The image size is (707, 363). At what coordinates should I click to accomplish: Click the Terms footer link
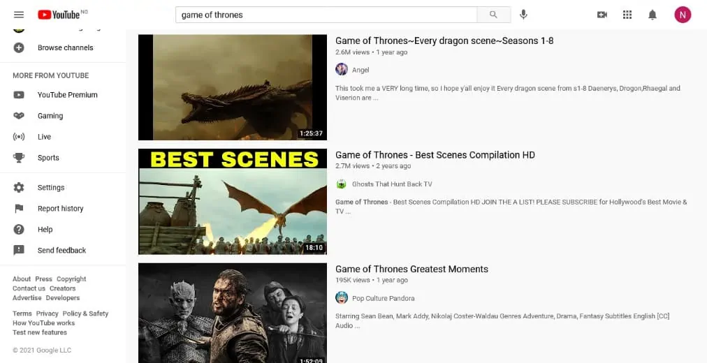(22, 313)
